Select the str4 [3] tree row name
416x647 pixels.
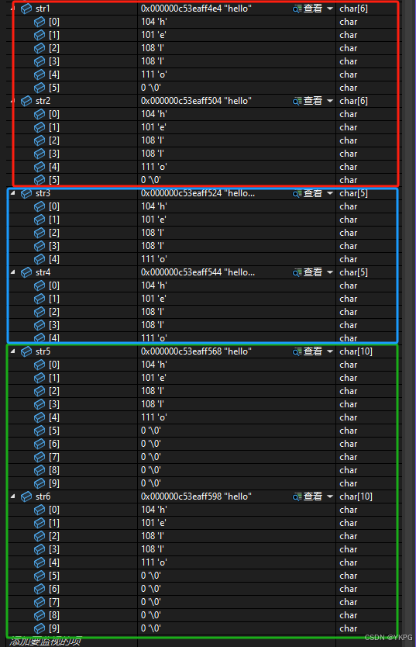click(x=54, y=325)
